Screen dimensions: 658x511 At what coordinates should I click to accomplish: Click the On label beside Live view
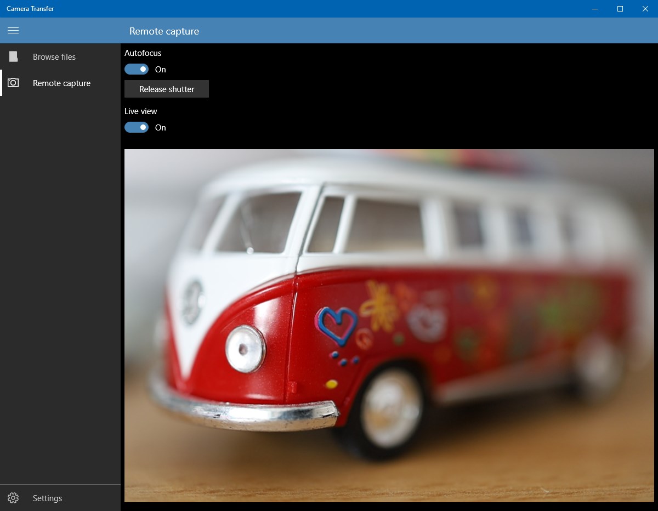tap(160, 127)
